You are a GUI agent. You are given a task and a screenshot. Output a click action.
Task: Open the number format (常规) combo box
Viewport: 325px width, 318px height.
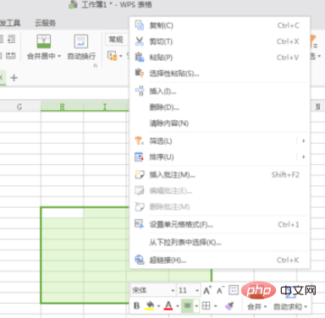pos(117,39)
